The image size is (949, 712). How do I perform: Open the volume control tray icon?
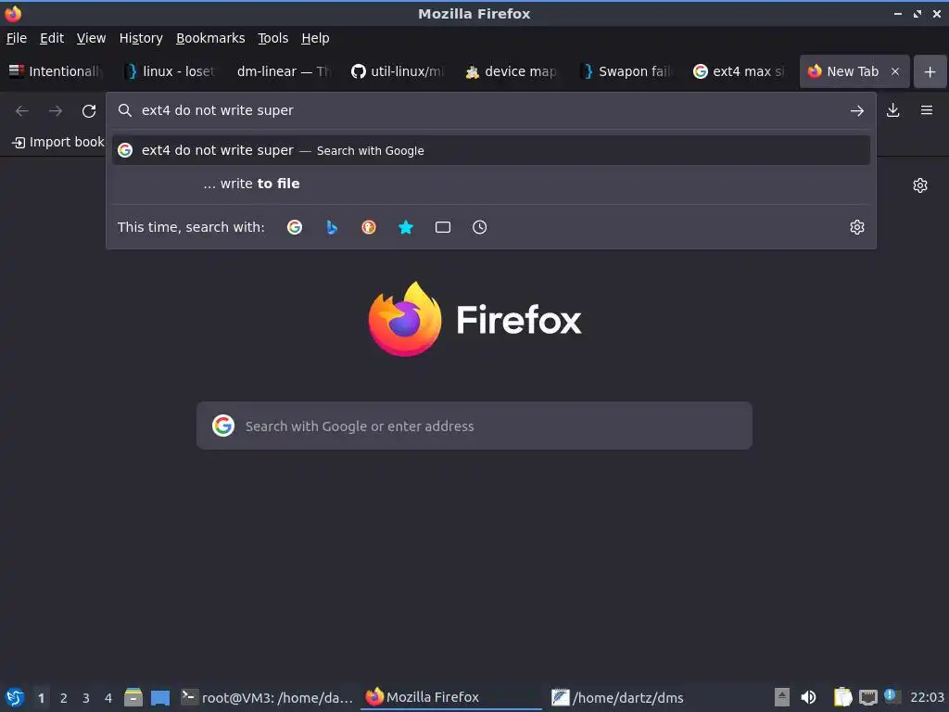(x=808, y=697)
